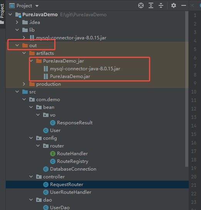Click the production folder icon

tap(32, 84)
